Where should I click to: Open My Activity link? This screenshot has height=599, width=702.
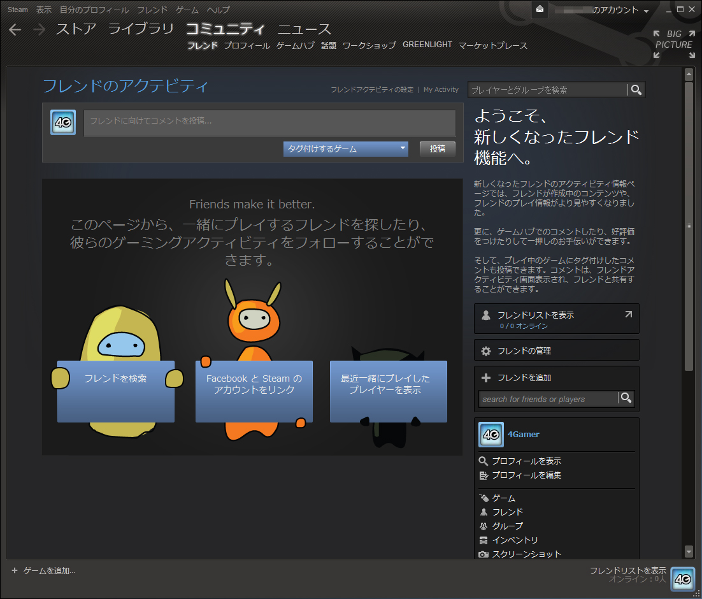click(x=441, y=90)
